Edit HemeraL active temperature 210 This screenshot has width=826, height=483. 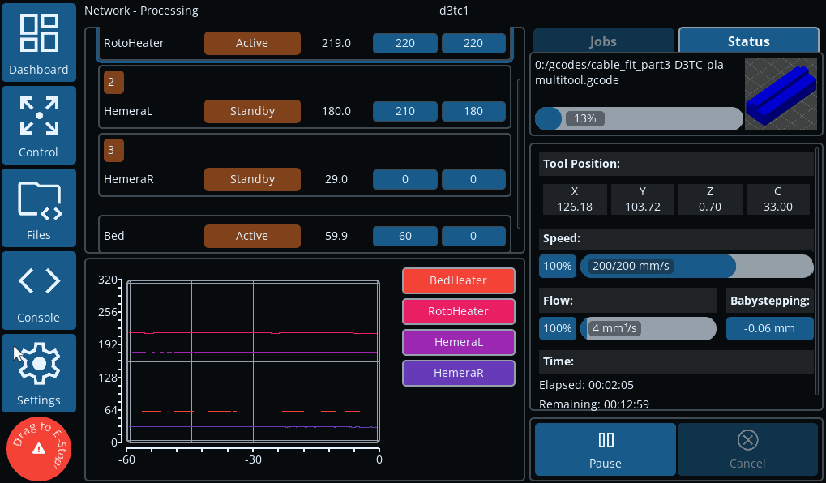(405, 111)
